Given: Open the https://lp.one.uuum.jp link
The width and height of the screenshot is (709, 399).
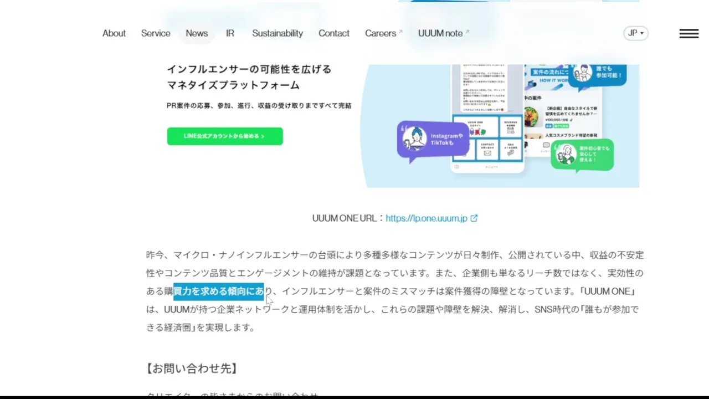Looking at the screenshot, I should (427, 218).
